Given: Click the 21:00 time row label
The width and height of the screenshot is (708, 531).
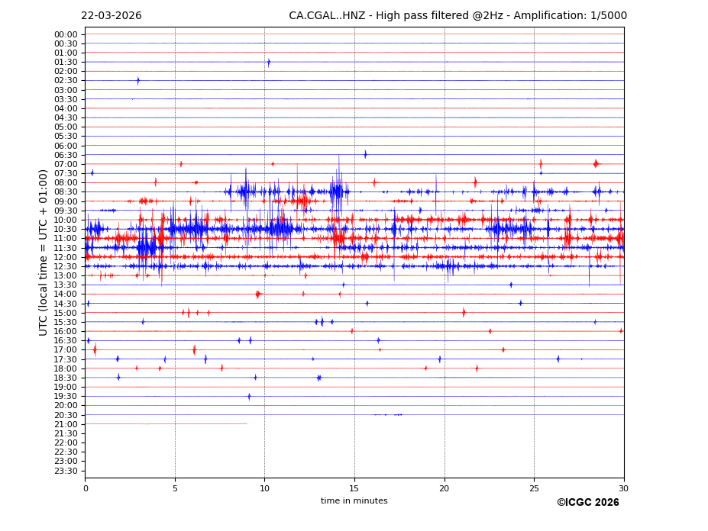Looking at the screenshot, I should [66, 424].
